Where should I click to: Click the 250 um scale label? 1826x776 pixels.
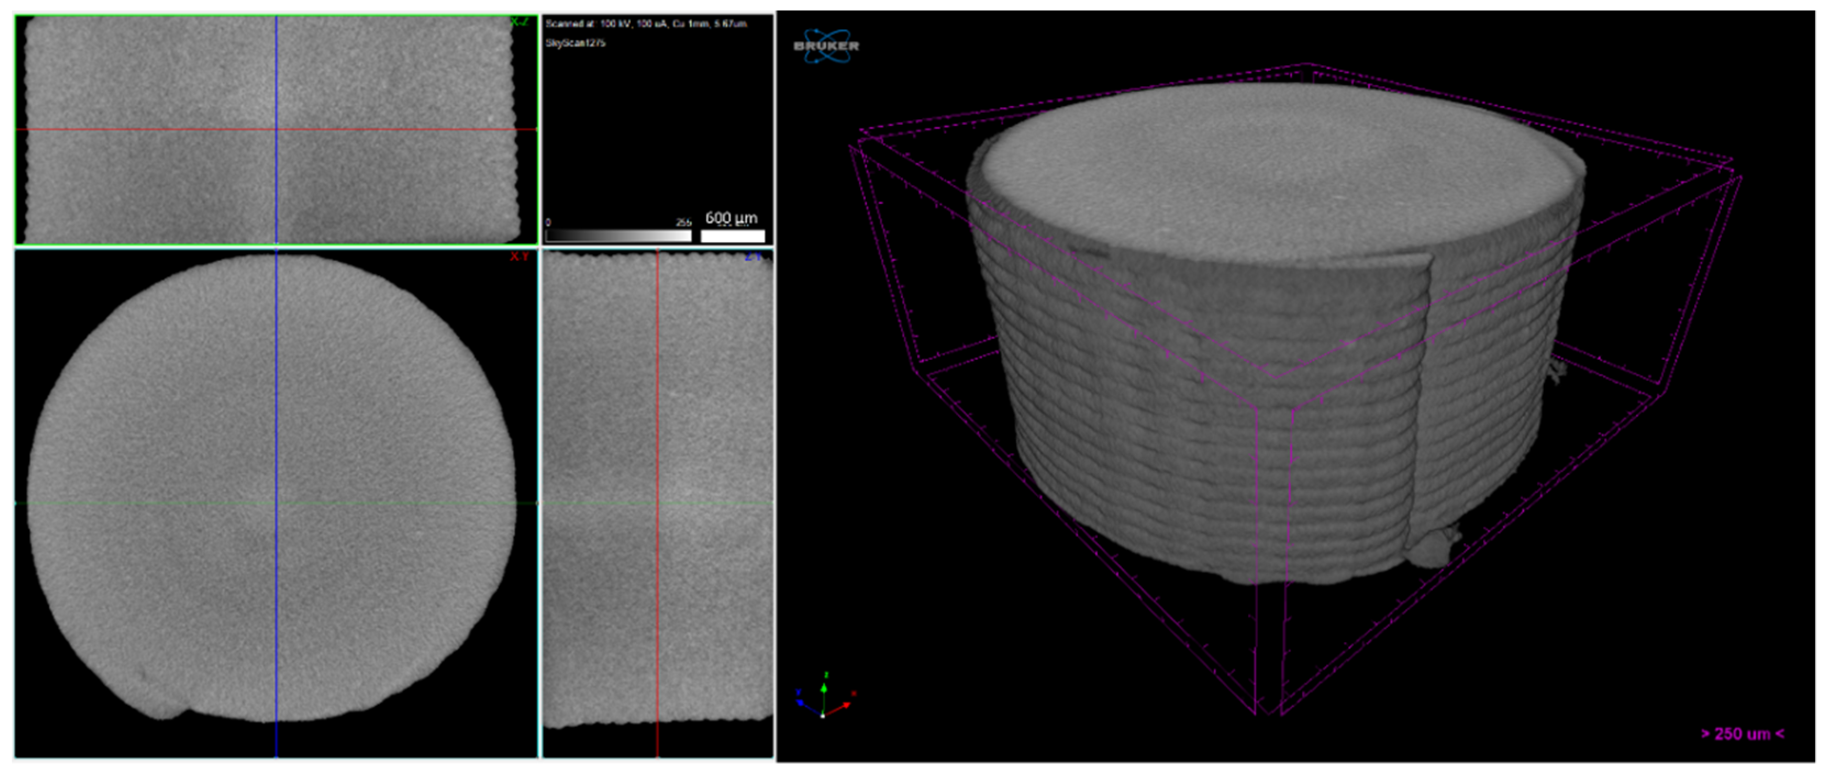[x=1743, y=734]
